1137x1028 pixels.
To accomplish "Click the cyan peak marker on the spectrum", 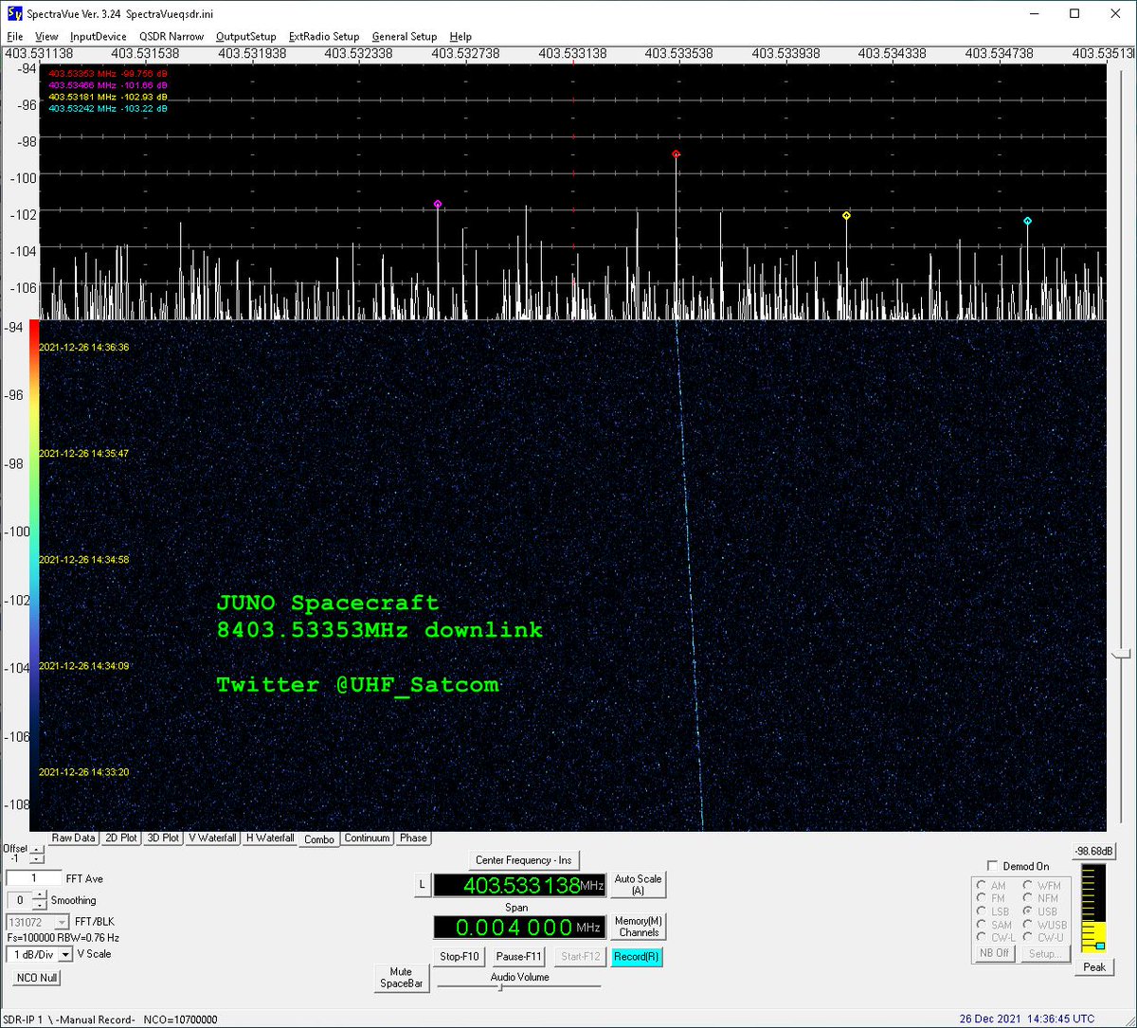I will click(1027, 221).
